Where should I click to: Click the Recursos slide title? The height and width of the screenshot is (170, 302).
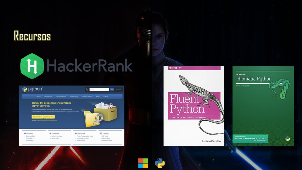tap(32, 36)
